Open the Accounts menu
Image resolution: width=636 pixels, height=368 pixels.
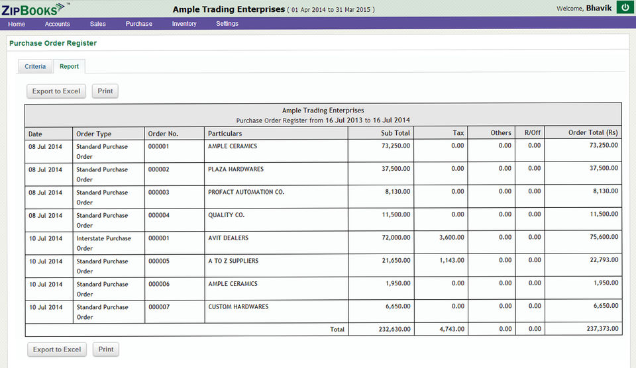[57, 24]
